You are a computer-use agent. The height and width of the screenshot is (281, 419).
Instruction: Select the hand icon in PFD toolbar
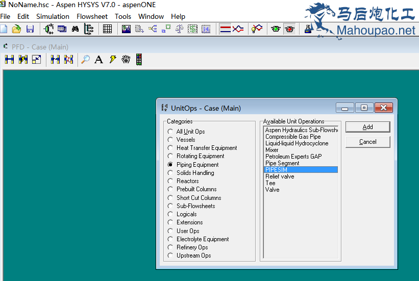(x=126, y=59)
